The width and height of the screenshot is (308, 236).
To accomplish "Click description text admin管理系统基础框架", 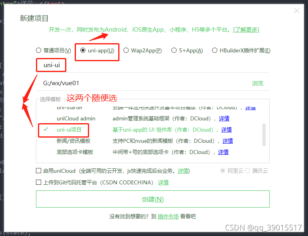I will pyautogui.click(x=141, y=118).
